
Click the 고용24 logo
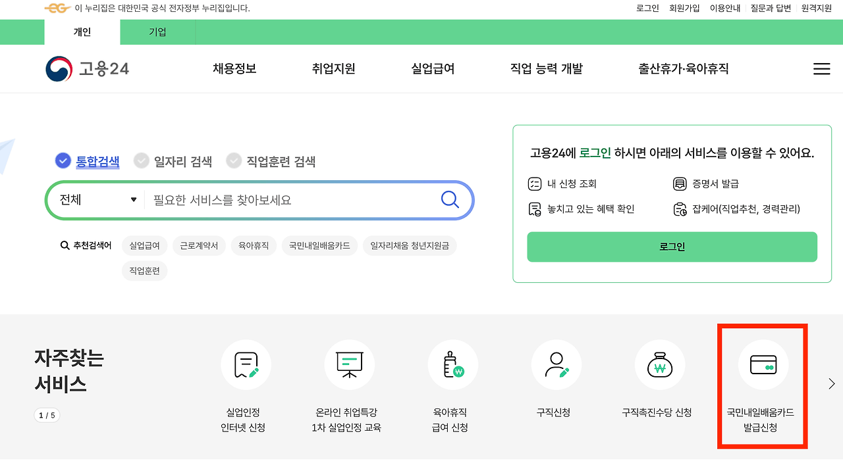coord(86,68)
